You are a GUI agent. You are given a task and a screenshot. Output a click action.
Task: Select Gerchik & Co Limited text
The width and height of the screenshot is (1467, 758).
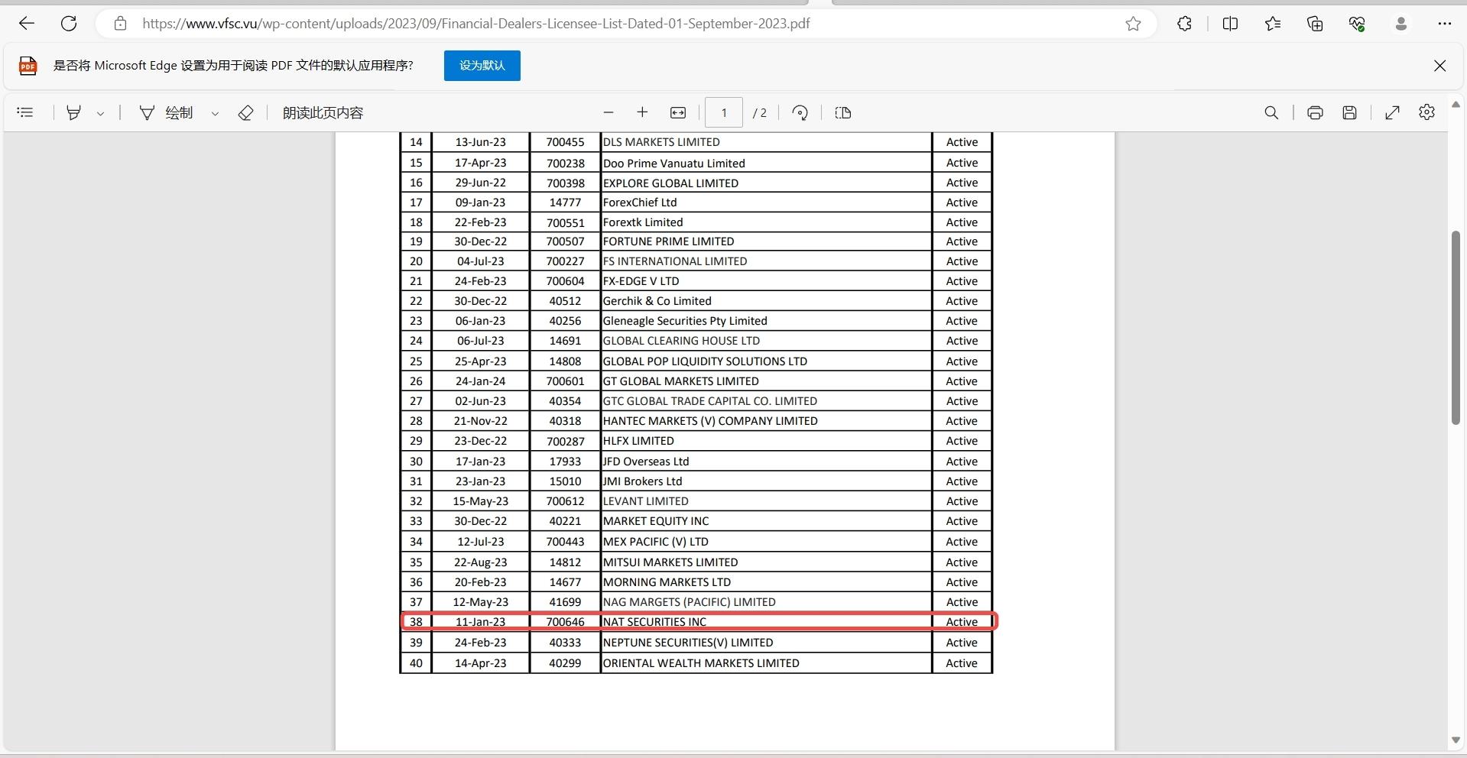pyautogui.click(x=657, y=301)
